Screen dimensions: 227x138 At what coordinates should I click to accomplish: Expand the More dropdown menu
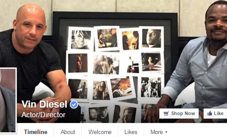159,132
